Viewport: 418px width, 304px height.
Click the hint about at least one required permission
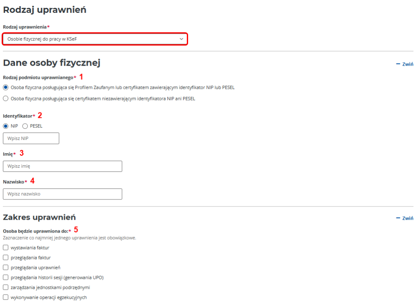pyautogui.click(x=69, y=237)
